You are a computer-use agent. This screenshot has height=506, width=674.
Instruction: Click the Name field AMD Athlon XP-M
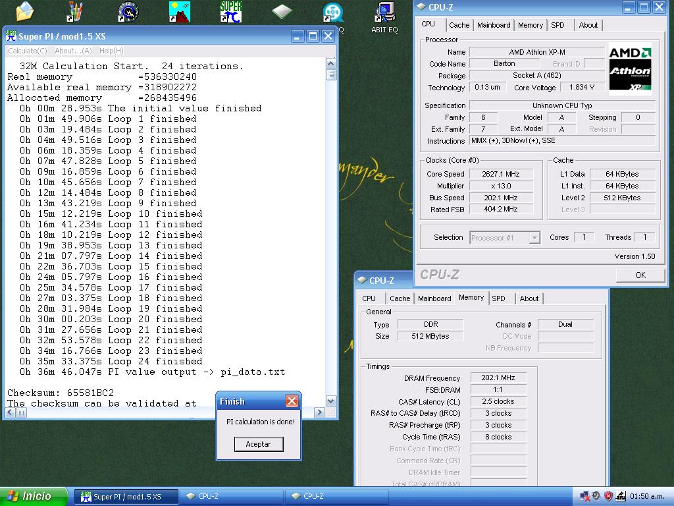coord(537,52)
